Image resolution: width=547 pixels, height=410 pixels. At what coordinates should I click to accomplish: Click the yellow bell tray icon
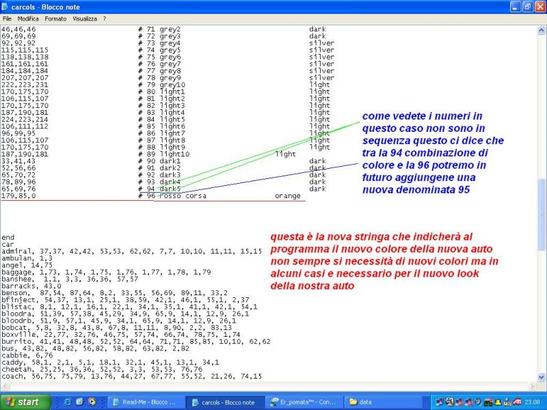(498, 402)
